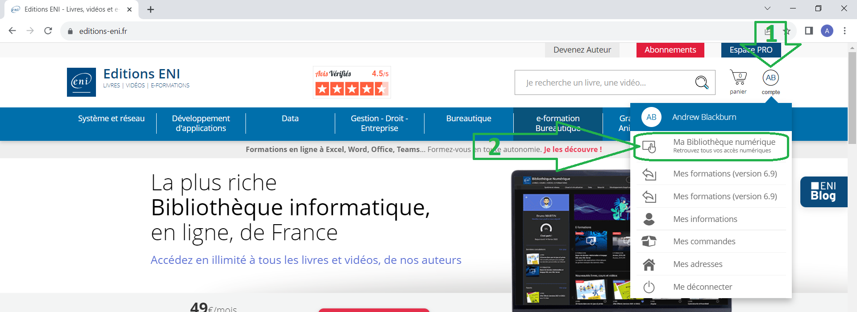This screenshot has width=857, height=312.
Task: View site lock security info
Action: (70, 31)
